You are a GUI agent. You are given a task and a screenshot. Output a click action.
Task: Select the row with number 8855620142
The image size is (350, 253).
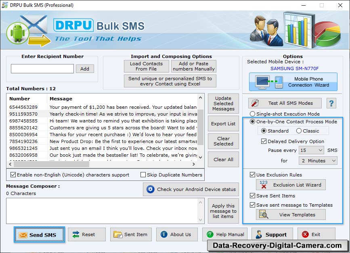(x=102, y=128)
